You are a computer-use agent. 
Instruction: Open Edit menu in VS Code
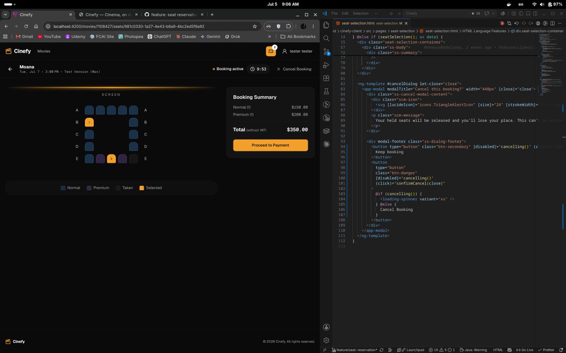click(345, 13)
